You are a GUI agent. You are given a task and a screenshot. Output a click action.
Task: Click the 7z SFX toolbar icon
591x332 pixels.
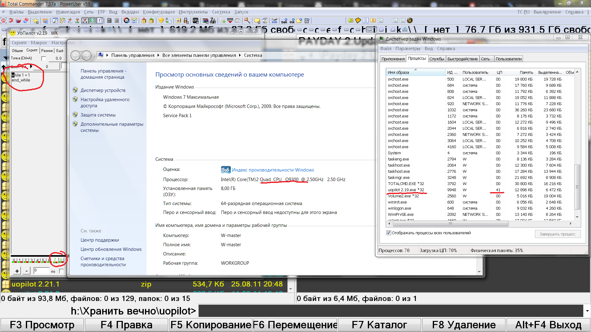coord(213,21)
